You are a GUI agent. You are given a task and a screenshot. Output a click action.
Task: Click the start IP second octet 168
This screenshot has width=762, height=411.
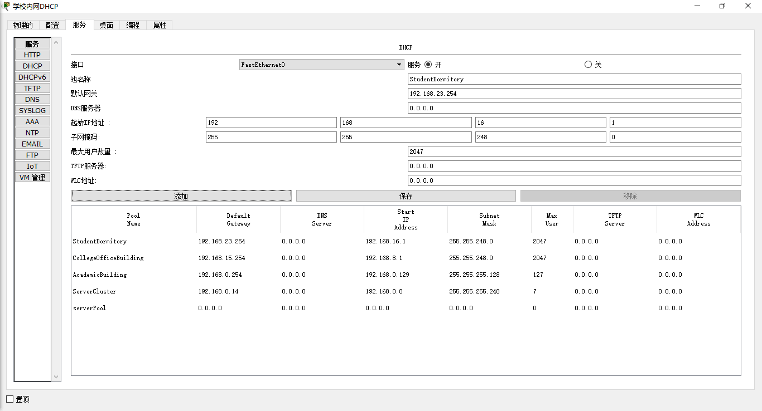(406, 123)
